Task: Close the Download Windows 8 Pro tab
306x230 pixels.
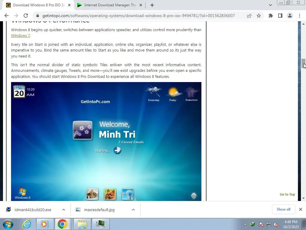Action: 69,5
